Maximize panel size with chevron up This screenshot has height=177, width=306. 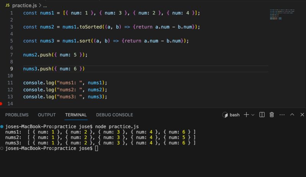point(292,114)
